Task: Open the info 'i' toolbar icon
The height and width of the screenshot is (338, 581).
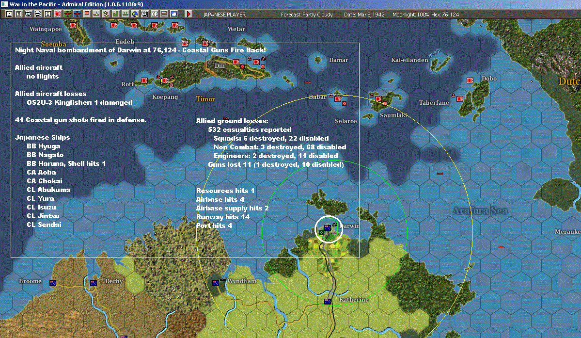Action: click(x=48, y=14)
